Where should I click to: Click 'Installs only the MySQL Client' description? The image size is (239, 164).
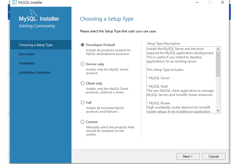coord(107,91)
